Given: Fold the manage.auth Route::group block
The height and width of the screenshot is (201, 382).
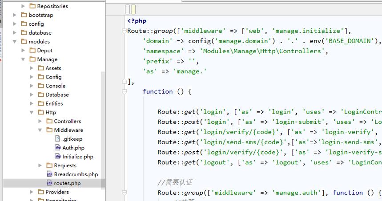Looking at the screenshot, I should coord(124,193).
